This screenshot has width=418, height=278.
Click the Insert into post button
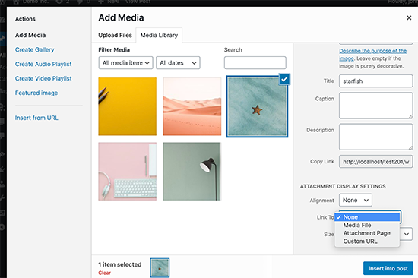point(388,268)
